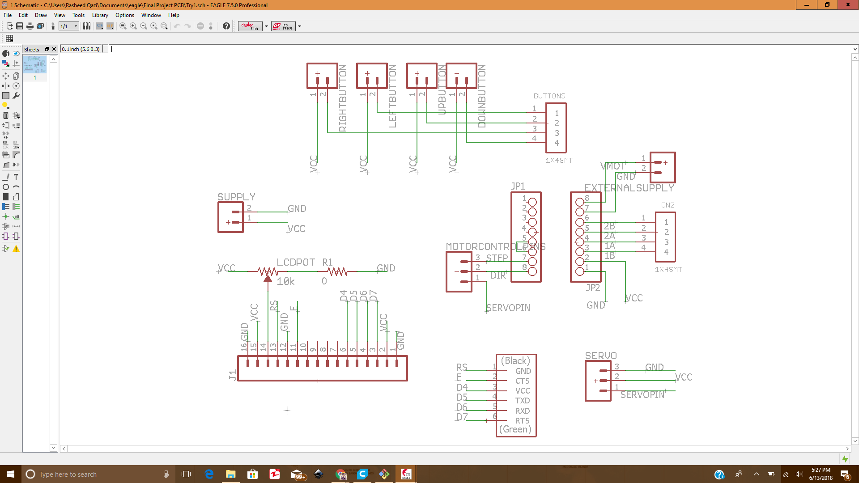Click the Save schematic icon
This screenshot has width=859, height=483.
point(20,26)
